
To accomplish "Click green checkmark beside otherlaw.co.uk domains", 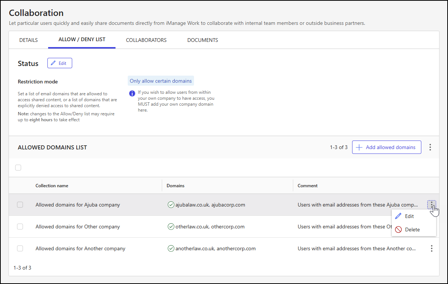I will pyautogui.click(x=171, y=227).
